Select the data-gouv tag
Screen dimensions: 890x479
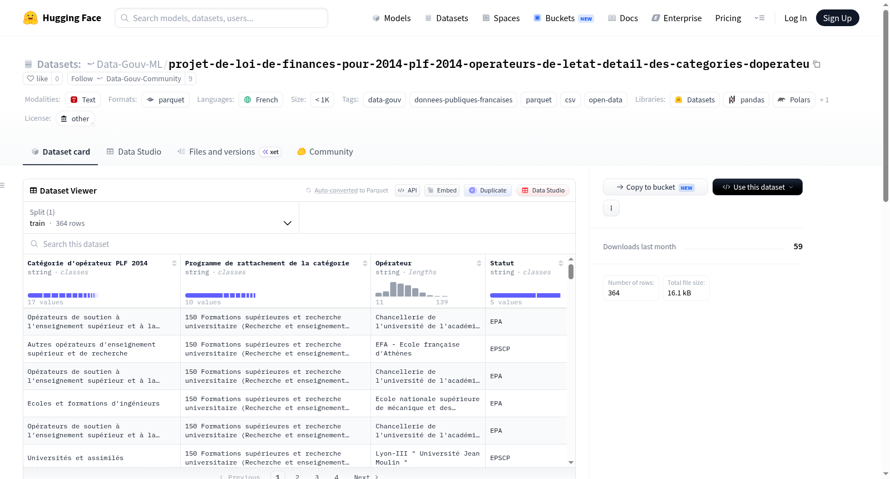click(x=384, y=100)
